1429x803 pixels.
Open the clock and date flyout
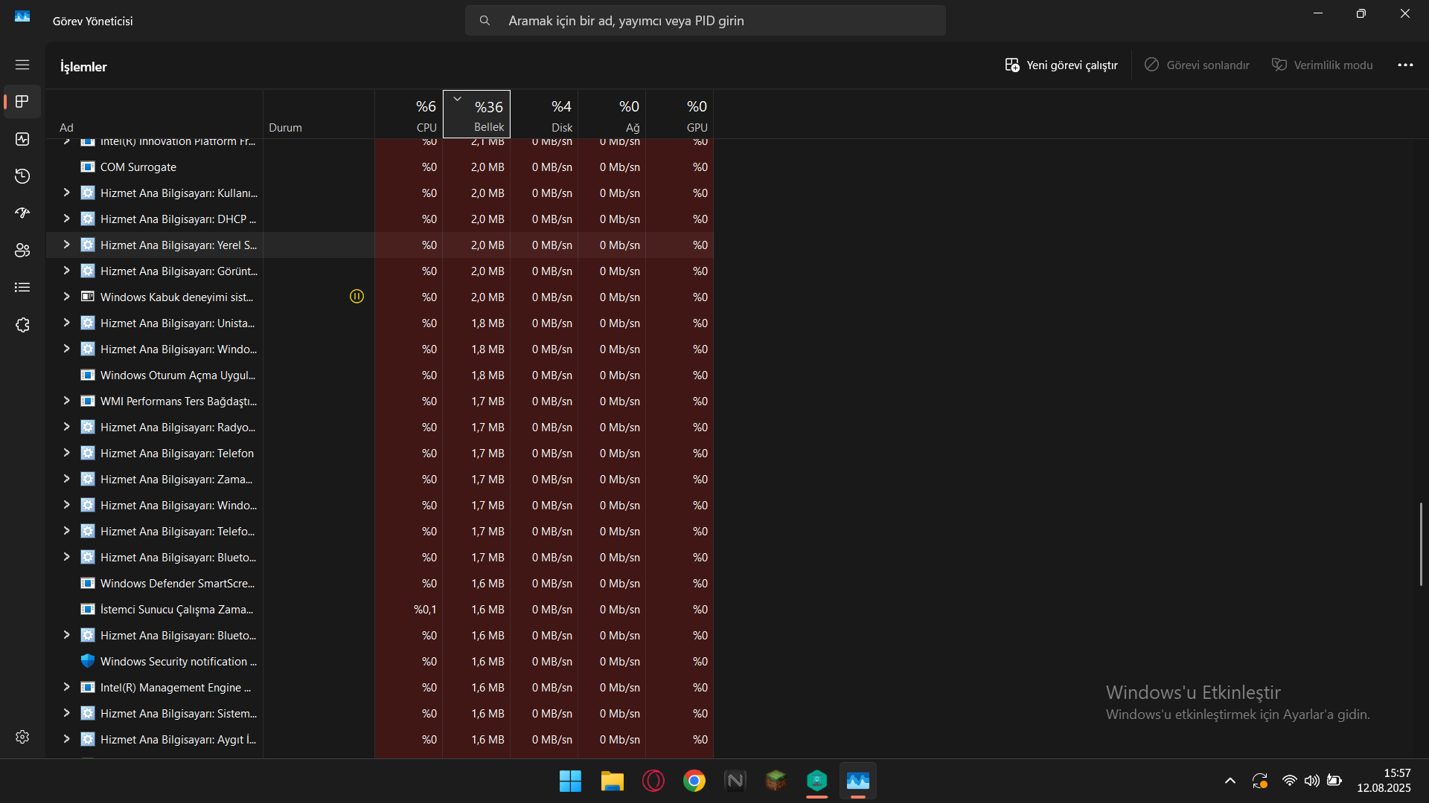pyautogui.click(x=1384, y=781)
